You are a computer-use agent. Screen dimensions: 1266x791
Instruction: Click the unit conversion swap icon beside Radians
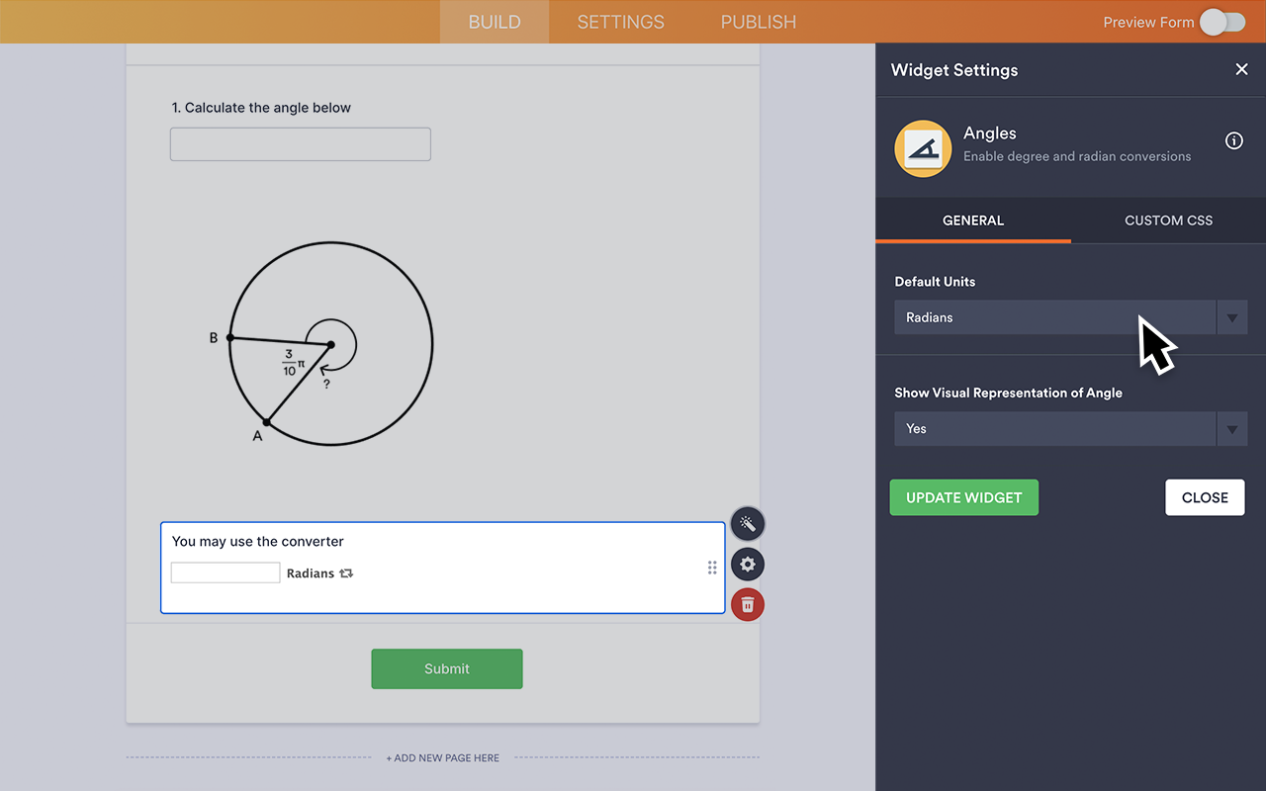pos(345,572)
